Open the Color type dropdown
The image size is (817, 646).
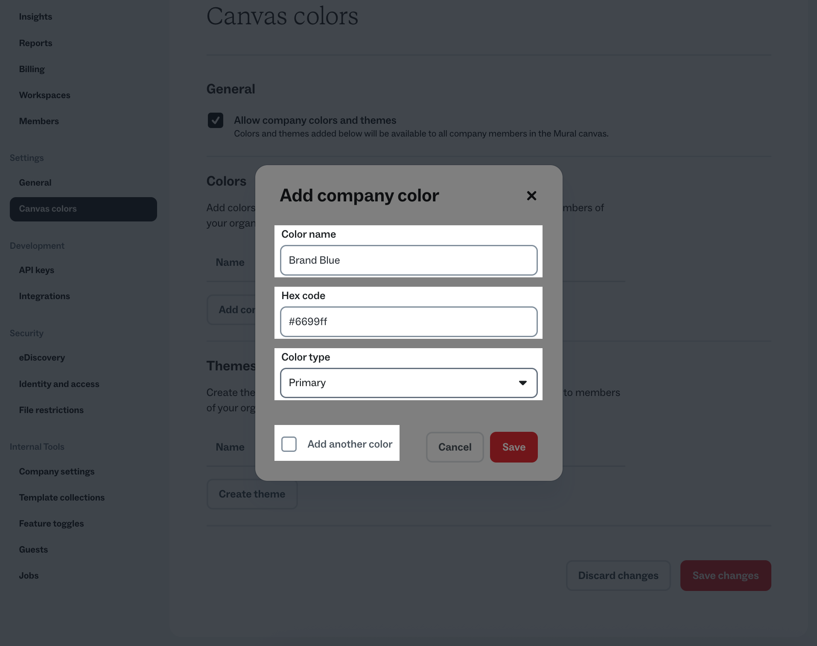408,383
